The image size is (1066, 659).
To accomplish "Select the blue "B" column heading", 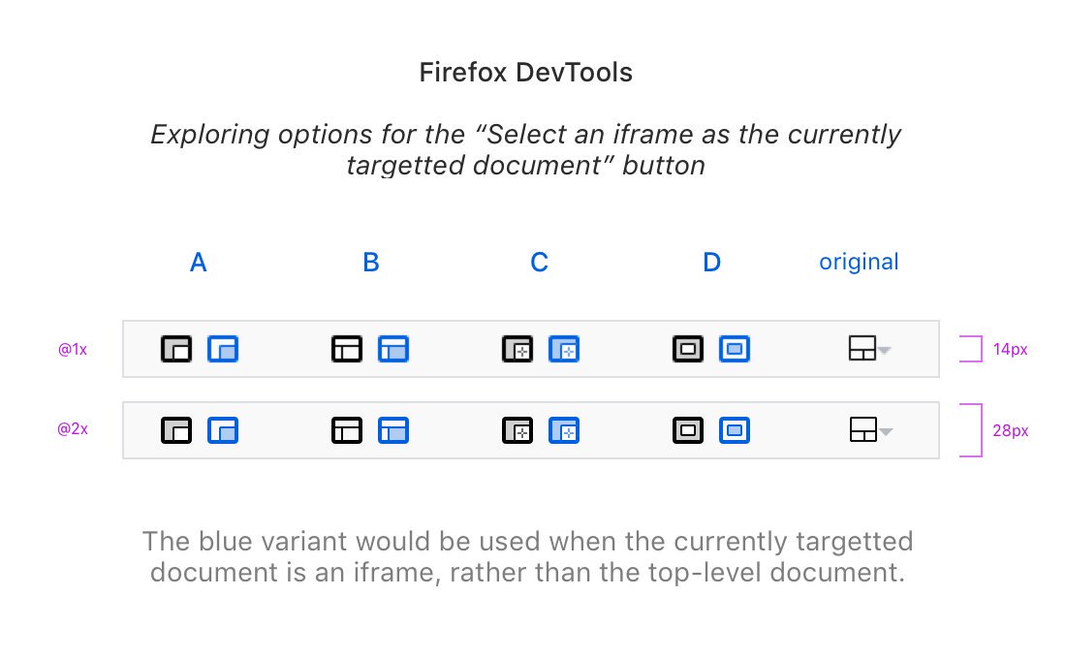I will pyautogui.click(x=371, y=263).
